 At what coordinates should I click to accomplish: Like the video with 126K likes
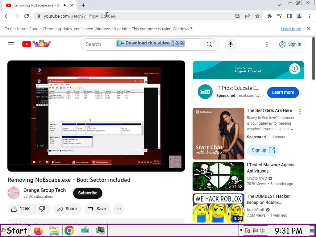click(x=21, y=209)
